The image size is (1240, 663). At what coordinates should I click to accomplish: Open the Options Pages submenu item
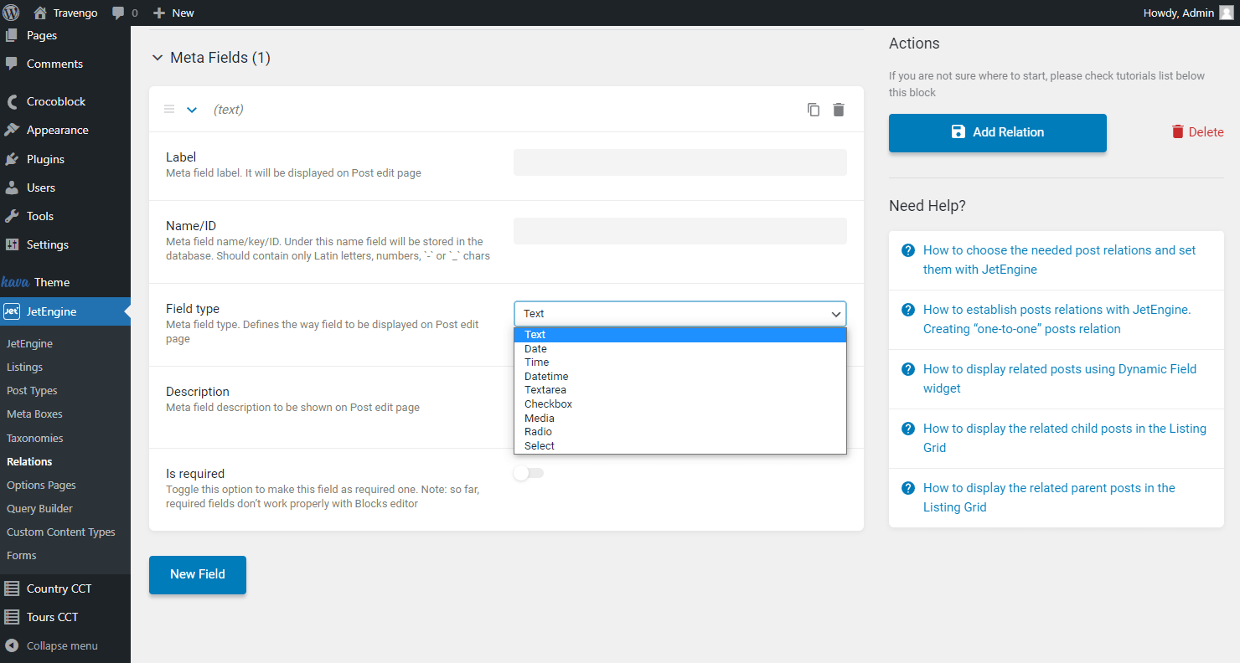pos(41,485)
